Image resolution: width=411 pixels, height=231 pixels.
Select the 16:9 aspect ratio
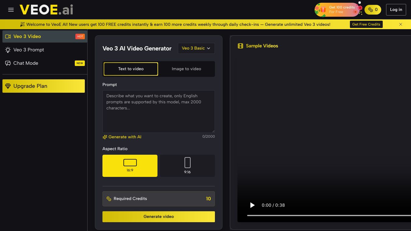[130, 166]
